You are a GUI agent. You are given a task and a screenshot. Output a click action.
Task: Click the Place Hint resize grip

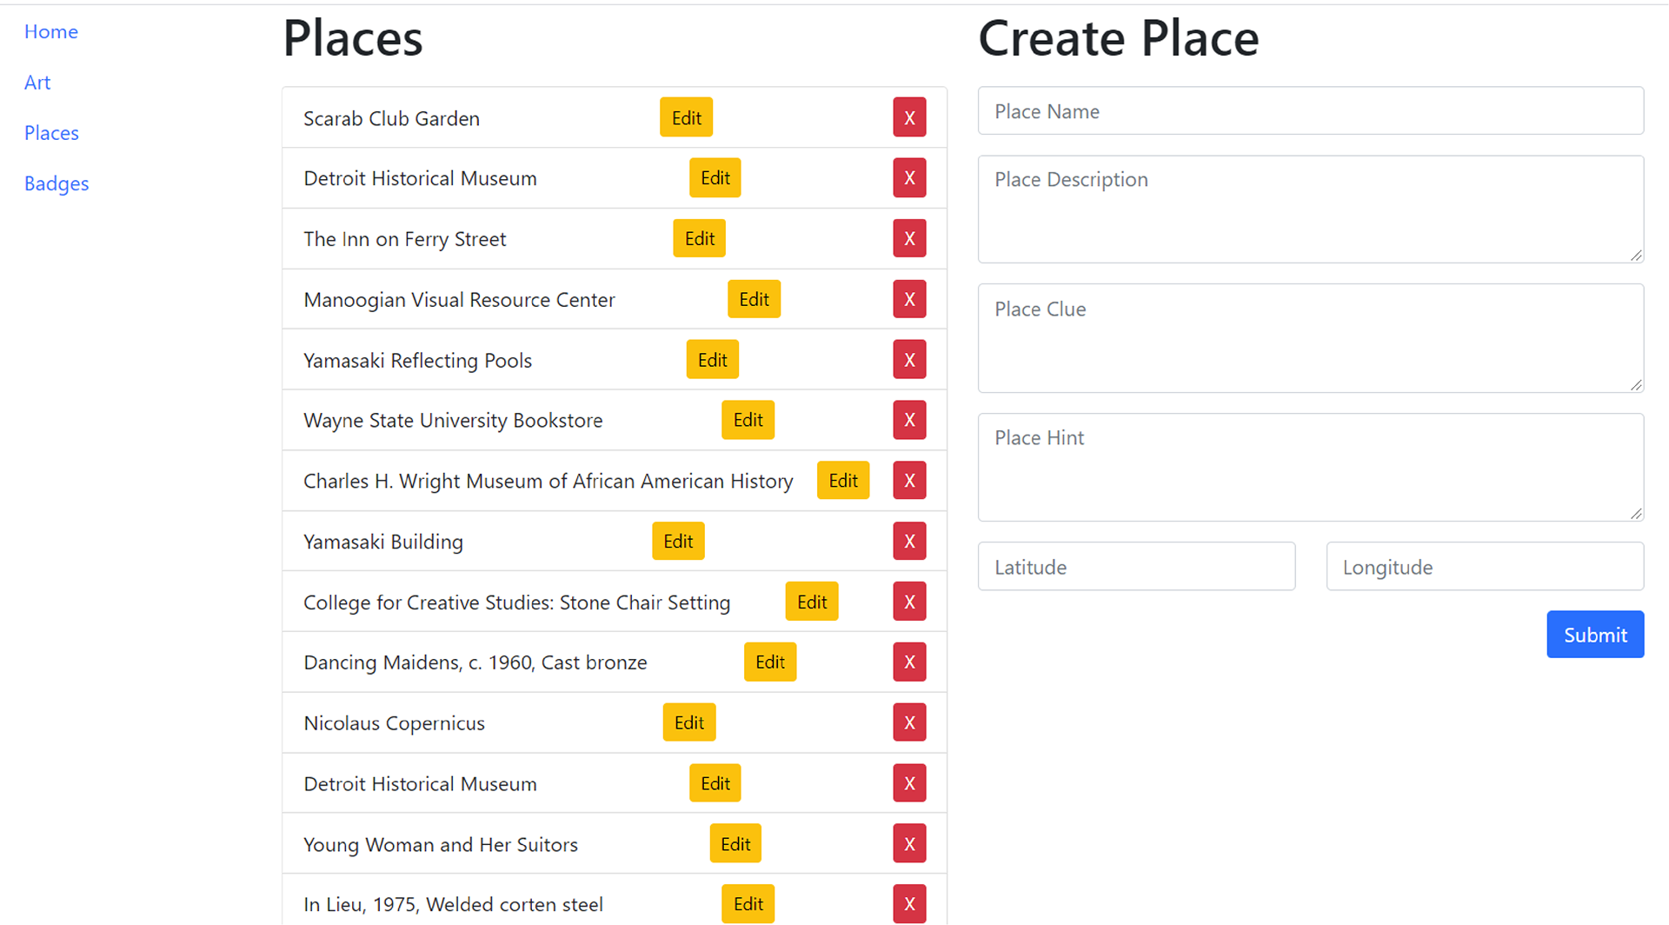pyautogui.click(x=1636, y=514)
